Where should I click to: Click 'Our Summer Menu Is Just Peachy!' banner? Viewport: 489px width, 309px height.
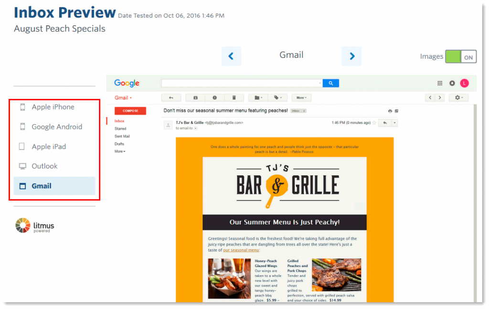tap(285, 223)
